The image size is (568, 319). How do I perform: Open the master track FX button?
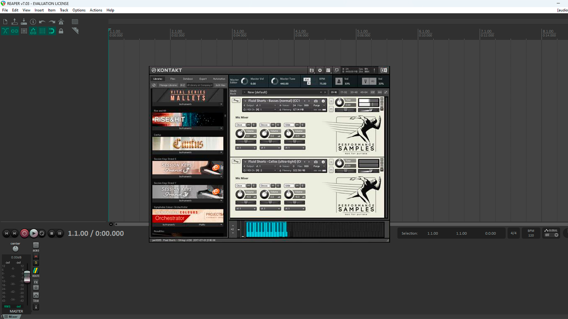36,282
